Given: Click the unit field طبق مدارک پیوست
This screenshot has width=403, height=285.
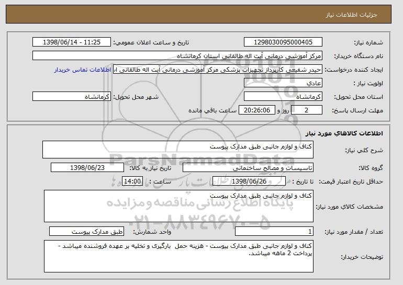Looking at the screenshot, I should tap(86, 231).
